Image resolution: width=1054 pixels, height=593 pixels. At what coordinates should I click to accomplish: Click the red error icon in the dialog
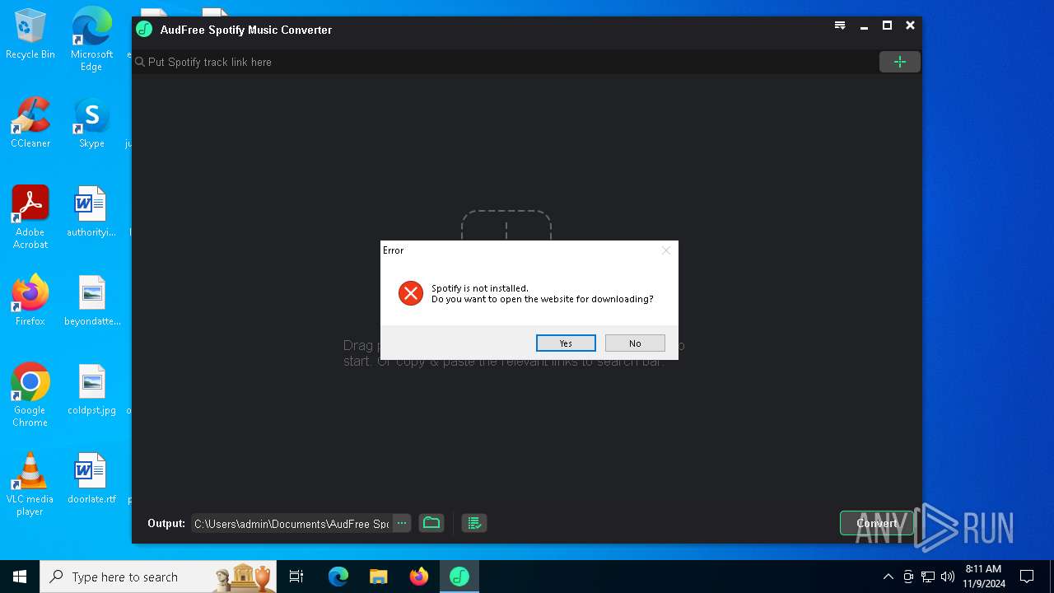click(411, 293)
